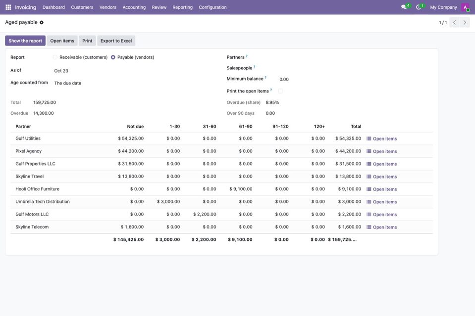Open the Configuration menu
This screenshot has height=316, width=475.
(212, 7)
